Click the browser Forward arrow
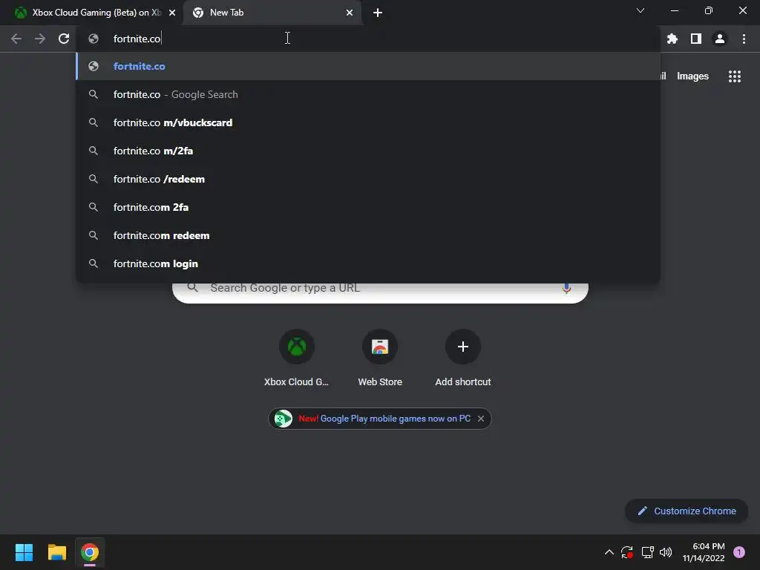Screen dimensions: 760x570 40,39
